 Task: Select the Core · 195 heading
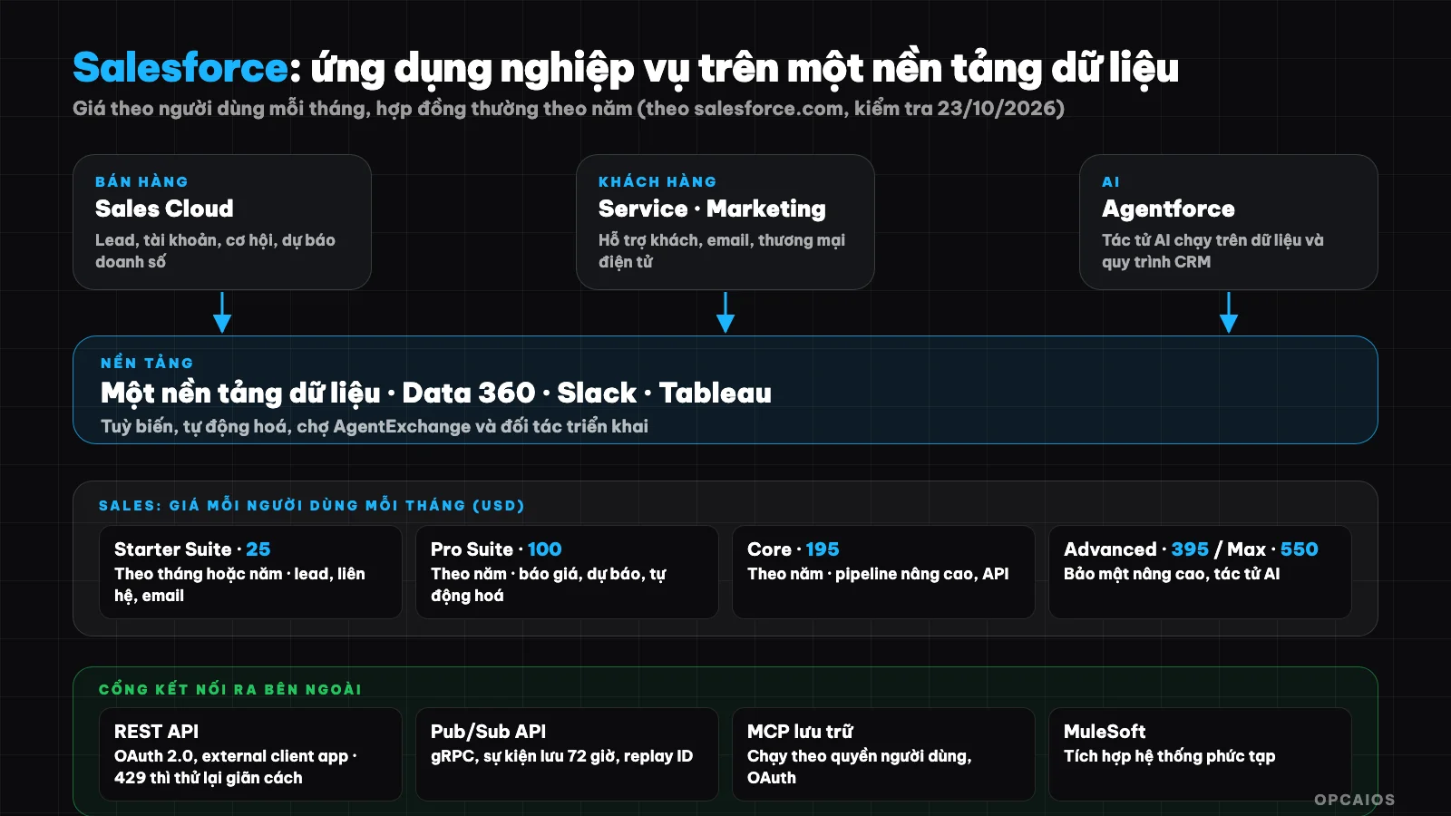794,549
